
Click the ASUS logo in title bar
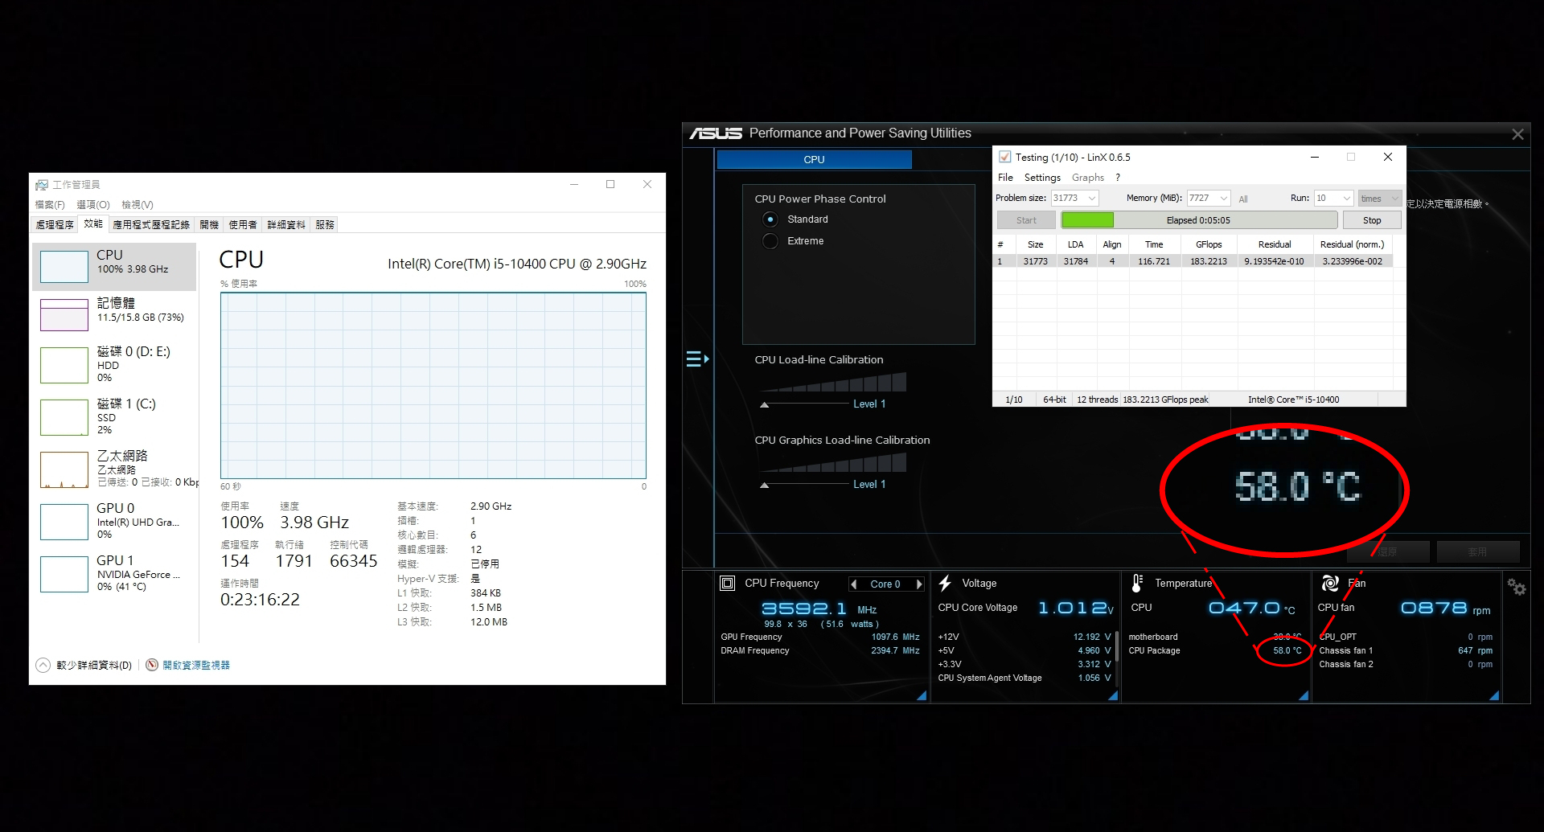pyautogui.click(x=715, y=133)
